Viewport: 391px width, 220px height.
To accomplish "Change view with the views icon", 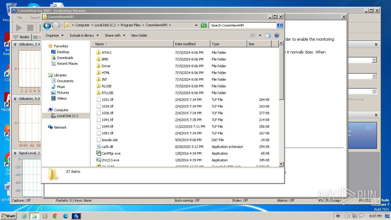I will pyautogui.click(x=252, y=35).
